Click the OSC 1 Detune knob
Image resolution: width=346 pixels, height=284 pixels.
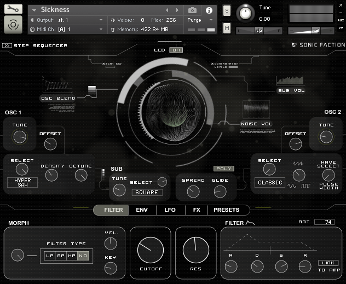81,175
